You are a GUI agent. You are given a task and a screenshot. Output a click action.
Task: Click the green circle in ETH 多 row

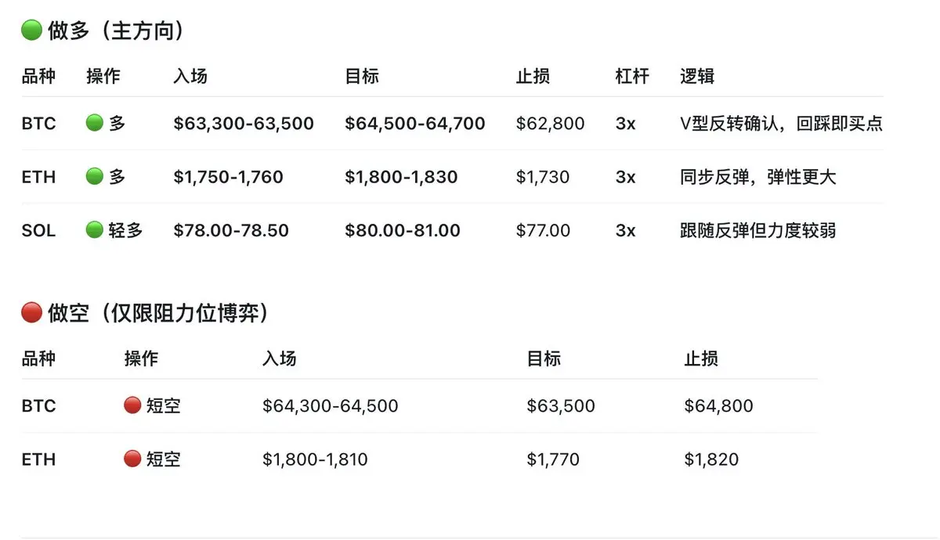[x=95, y=177]
